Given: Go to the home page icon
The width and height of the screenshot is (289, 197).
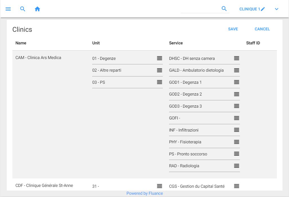Looking at the screenshot, I should 37,9.
